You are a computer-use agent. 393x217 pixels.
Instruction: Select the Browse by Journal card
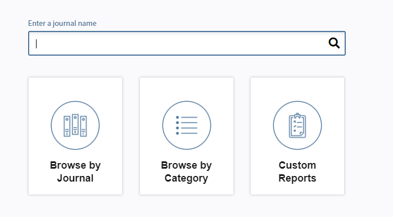pyautogui.click(x=75, y=136)
